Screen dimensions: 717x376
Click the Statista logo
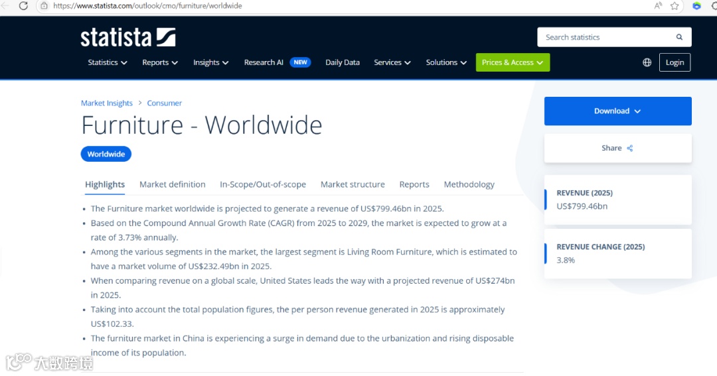pos(128,37)
